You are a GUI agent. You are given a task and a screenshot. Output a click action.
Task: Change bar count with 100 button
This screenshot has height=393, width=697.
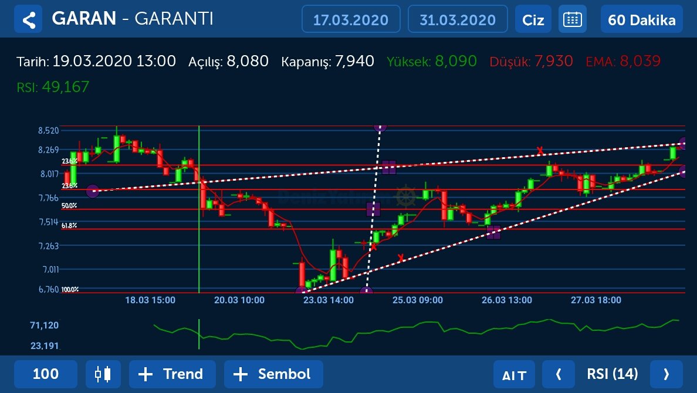point(45,374)
